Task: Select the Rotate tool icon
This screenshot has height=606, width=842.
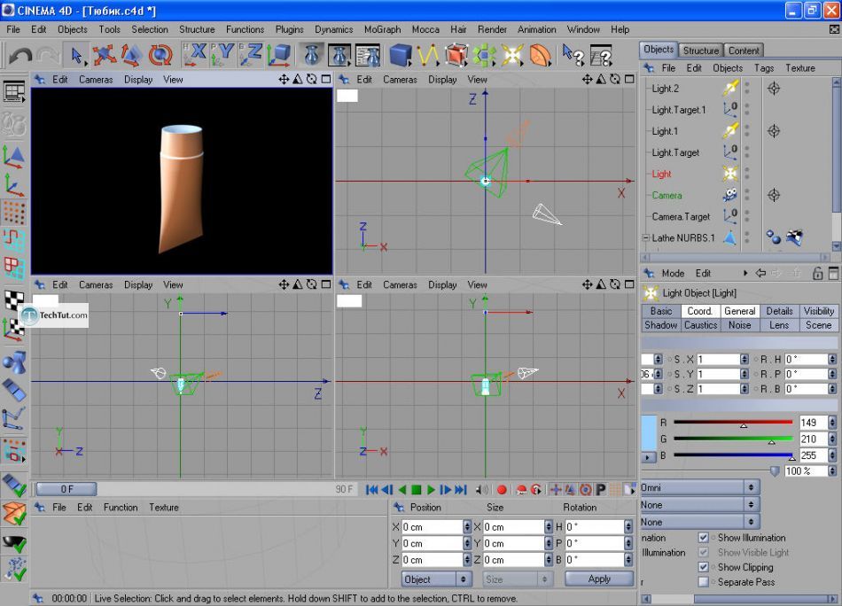Action: (x=160, y=55)
